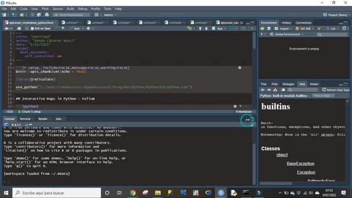Switch to the History tab
352x198 pixels.
[x=286, y=23]
